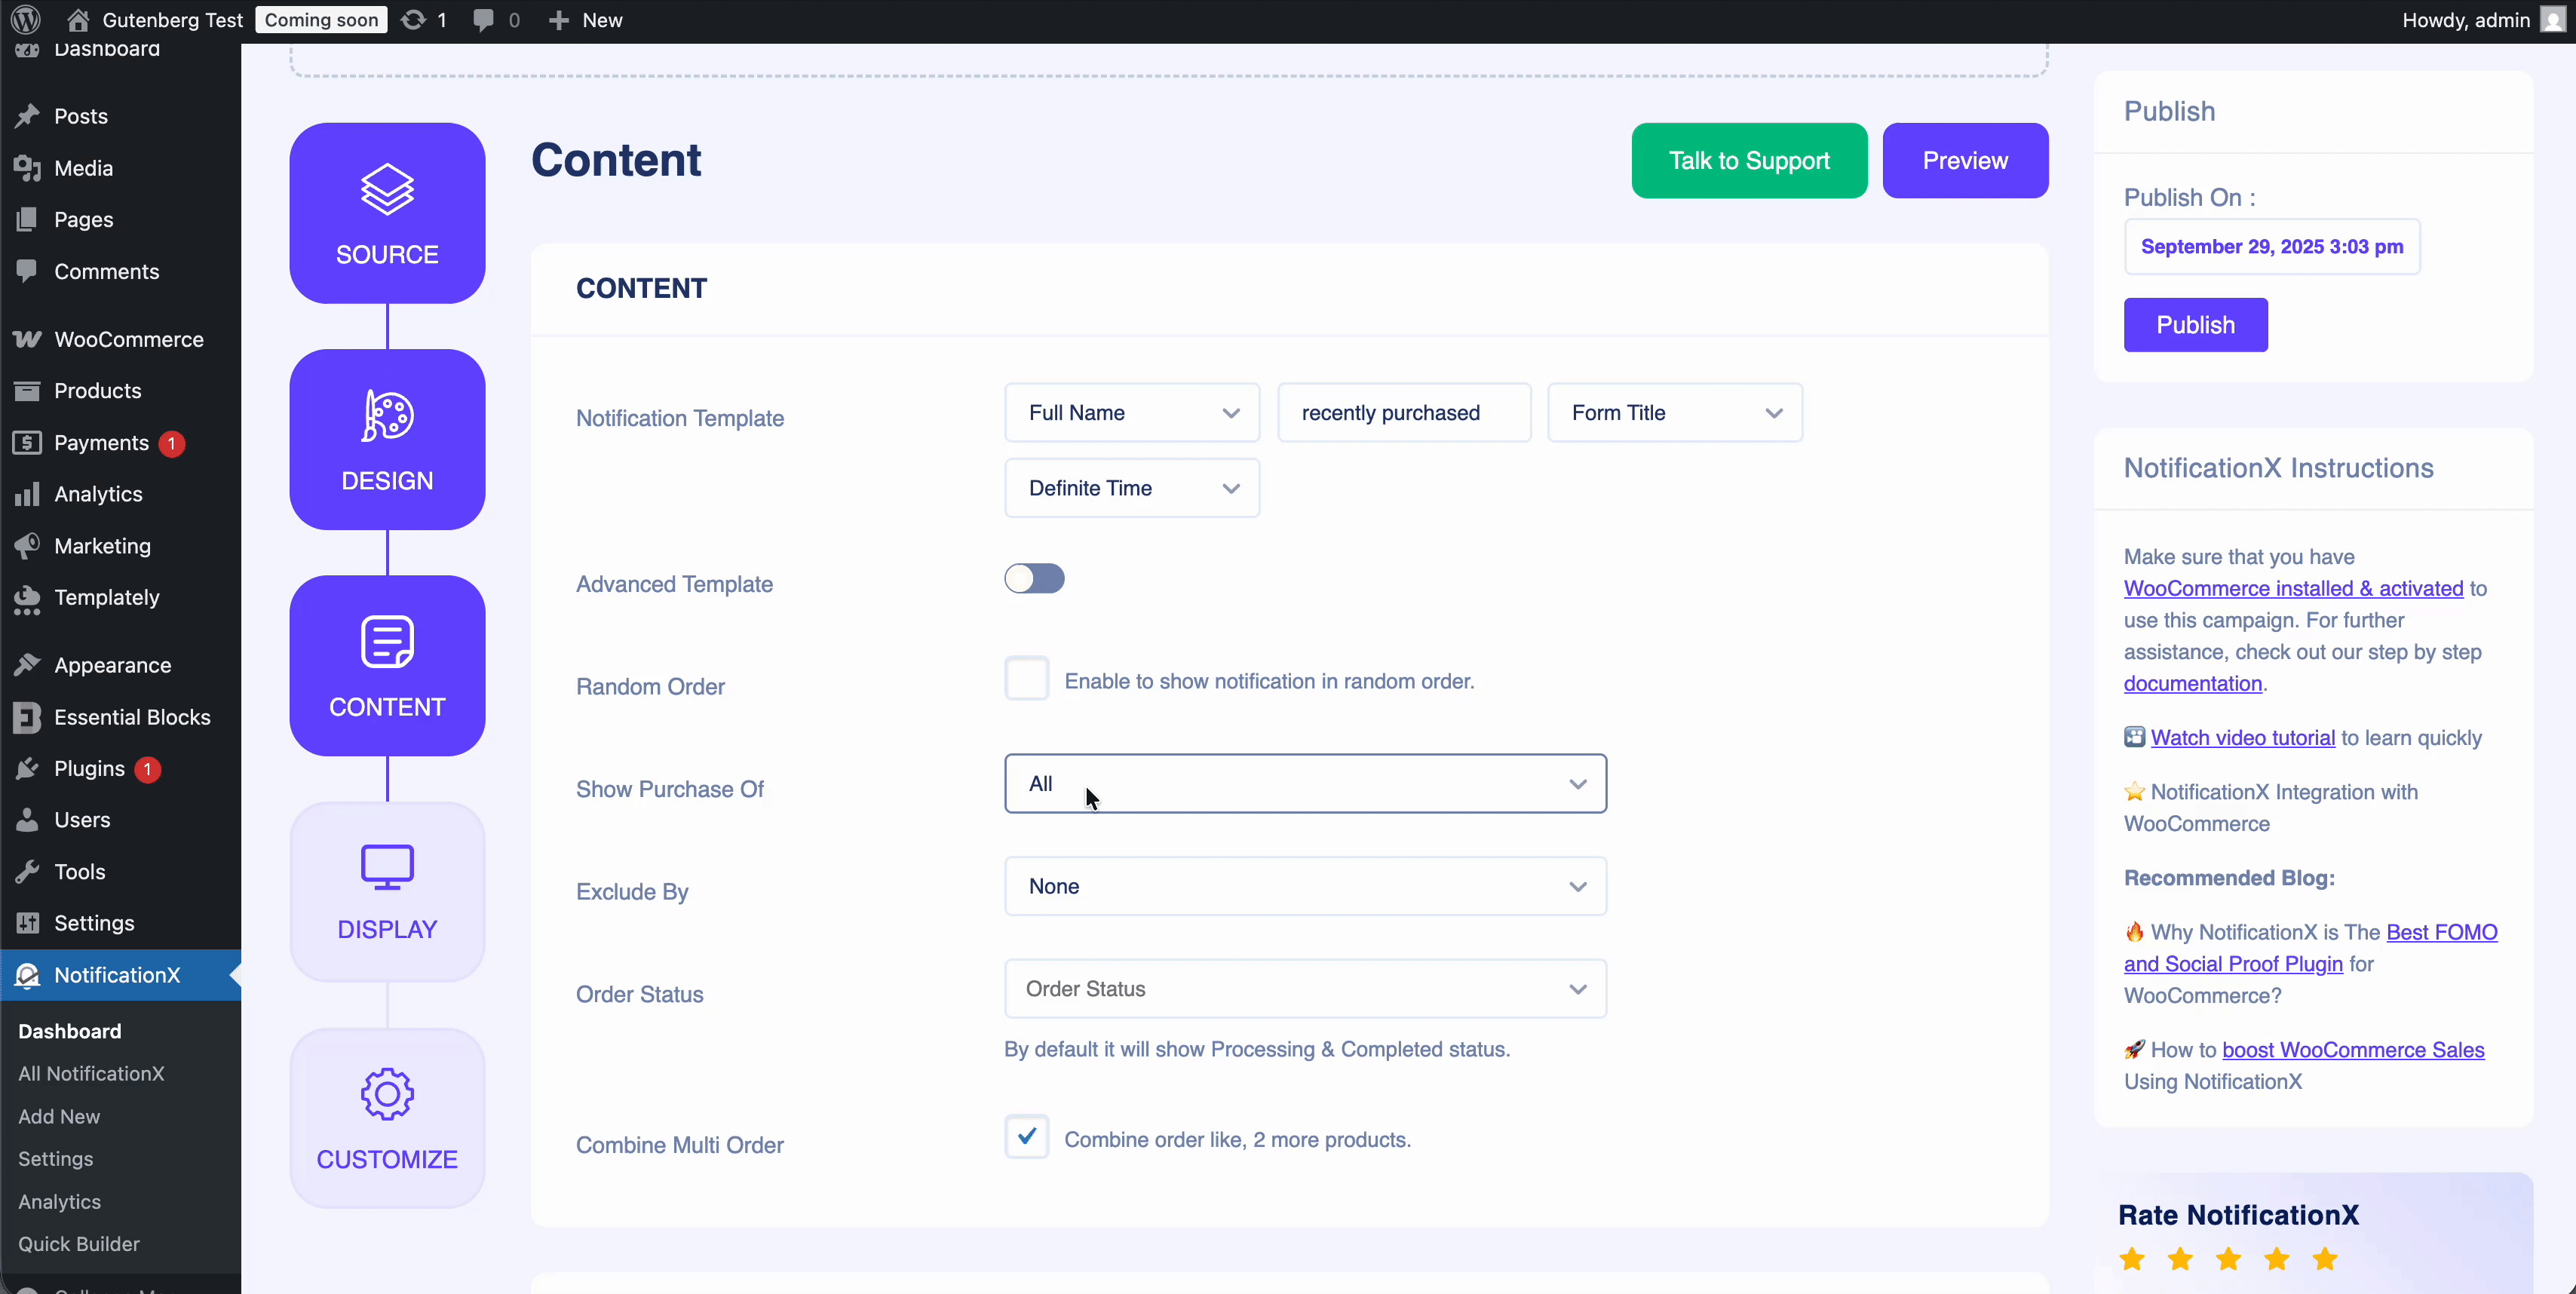Open WooCommerce from the sidebar menu

128,339
